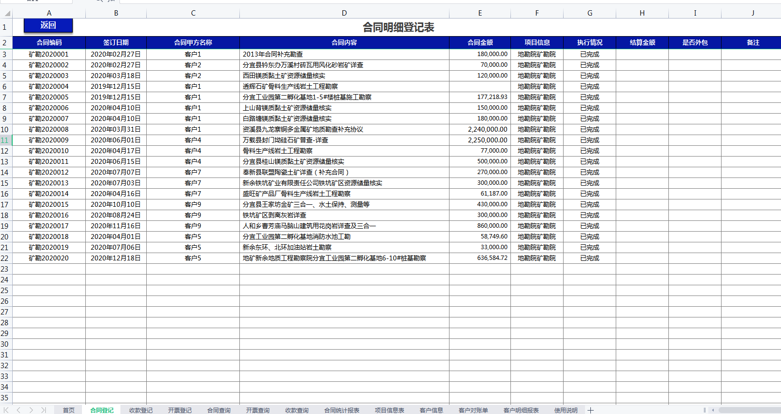Select 客户9 cell in row 19
The image size is (781, 414).
coord(193,226)
